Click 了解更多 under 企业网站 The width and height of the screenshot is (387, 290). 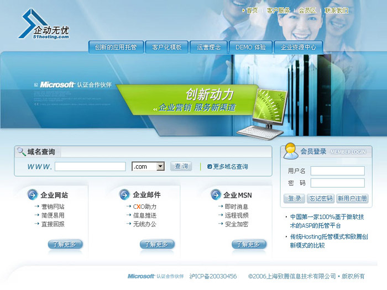click(65, 244)
